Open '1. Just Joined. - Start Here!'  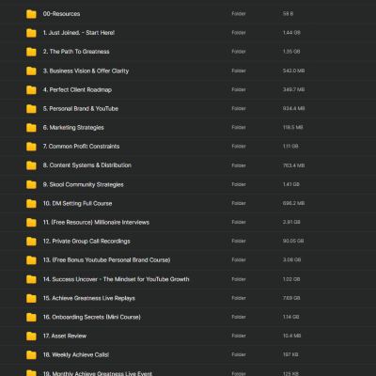79,33
